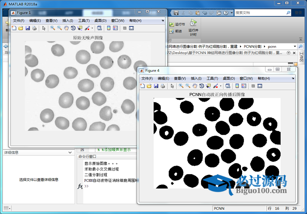Open 编辑(E) menu in Figure 1
Viewport: 307px width, 214px height.
pos(35,21)
